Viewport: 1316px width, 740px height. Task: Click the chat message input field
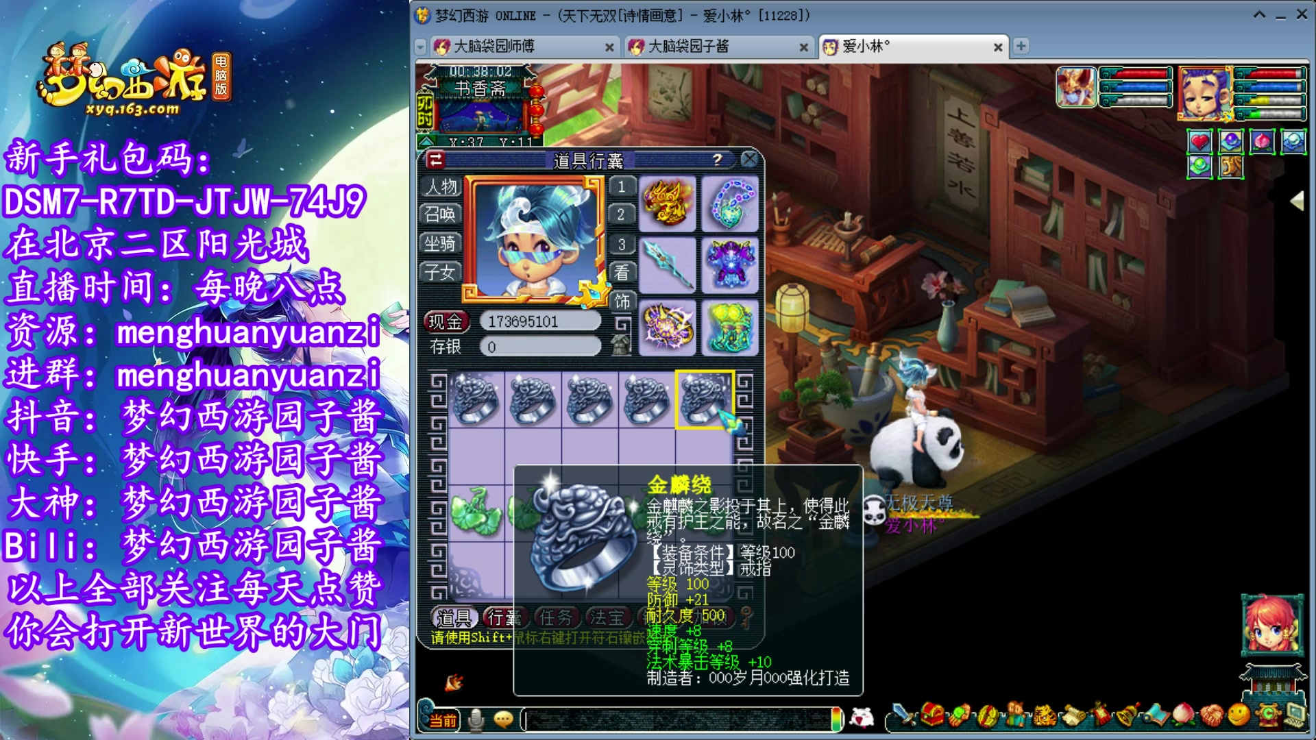[677, 719]
